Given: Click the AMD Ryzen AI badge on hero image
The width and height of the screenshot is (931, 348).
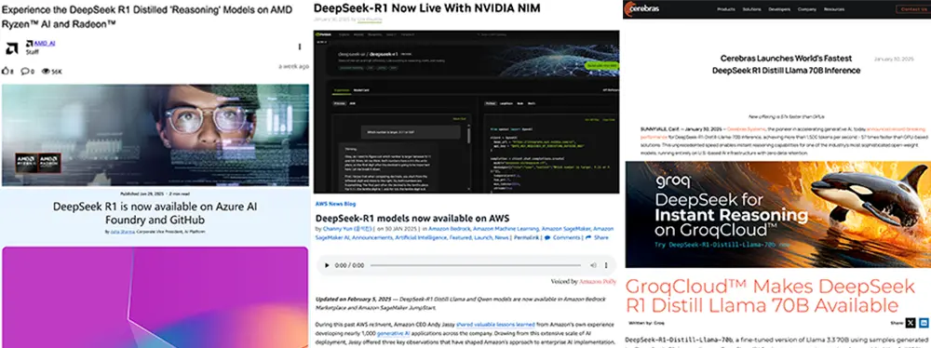Looking at the screenshot, I should [x=38, y=162].
